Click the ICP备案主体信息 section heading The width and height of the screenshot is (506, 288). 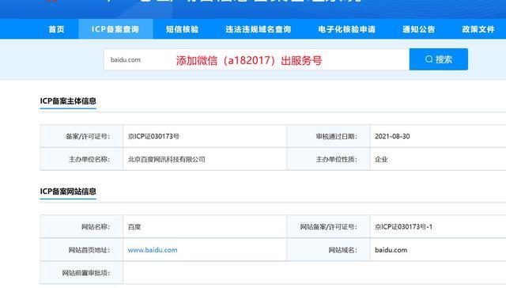(x=68, y=101)
